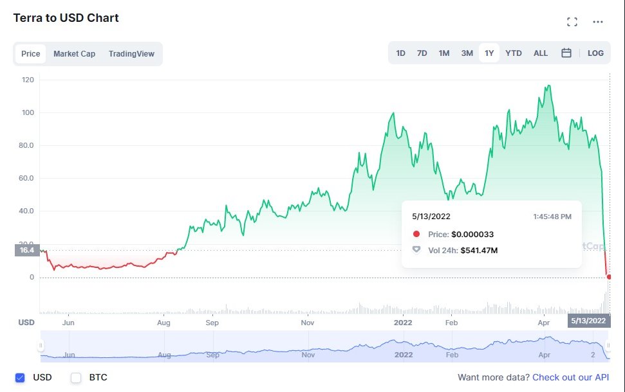
Task: Click the Apr label on the date axis
Action: (544, 323)
